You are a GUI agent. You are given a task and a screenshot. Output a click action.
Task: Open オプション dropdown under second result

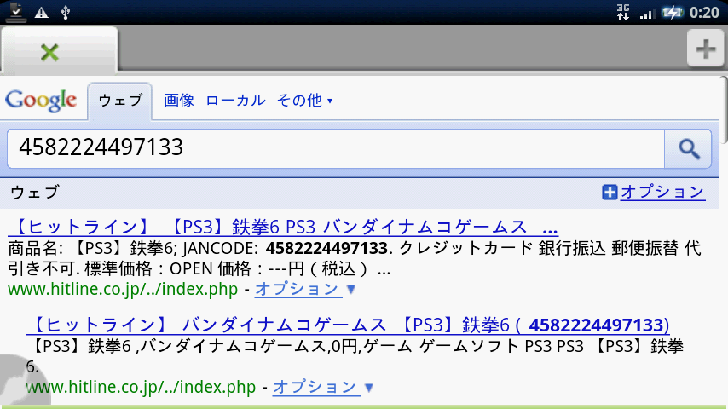tap(323, 387)
